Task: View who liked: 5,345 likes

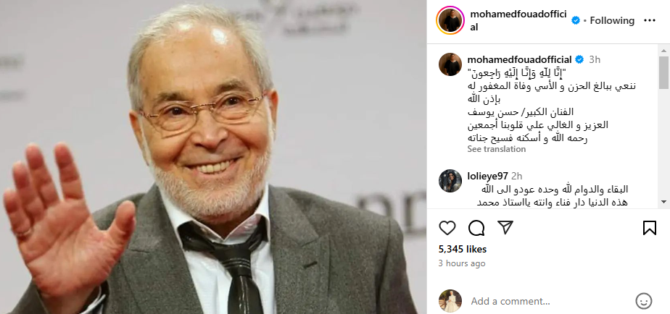Action: click(463, 249)
